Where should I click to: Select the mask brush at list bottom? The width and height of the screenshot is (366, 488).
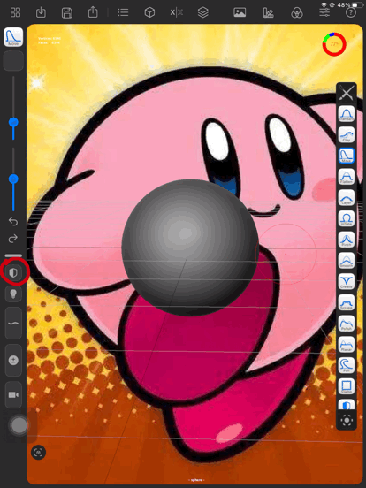point(347,404)
